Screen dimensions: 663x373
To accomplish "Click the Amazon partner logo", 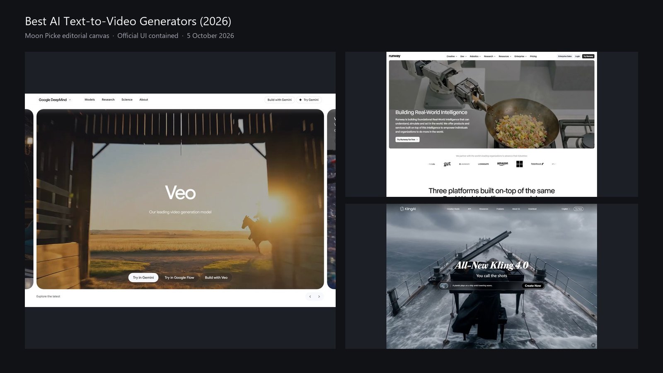I will [503, 164].
